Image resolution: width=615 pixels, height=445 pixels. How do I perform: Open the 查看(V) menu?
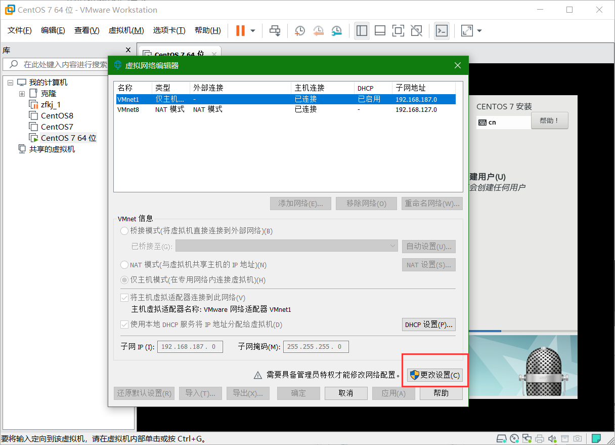tap(86, 30)
